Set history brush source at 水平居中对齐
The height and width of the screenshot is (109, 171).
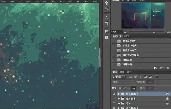[x=113, y=46]
